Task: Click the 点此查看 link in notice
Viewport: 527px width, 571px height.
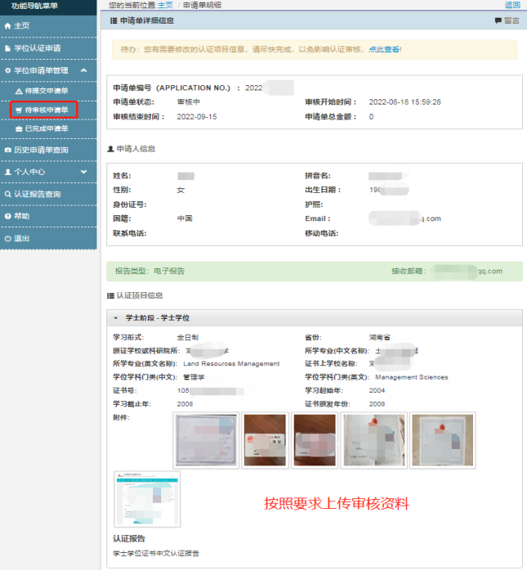Action: point(384,49)
